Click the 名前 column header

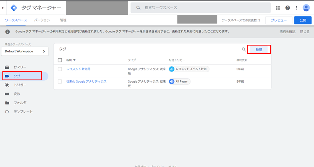pos(69,60)
